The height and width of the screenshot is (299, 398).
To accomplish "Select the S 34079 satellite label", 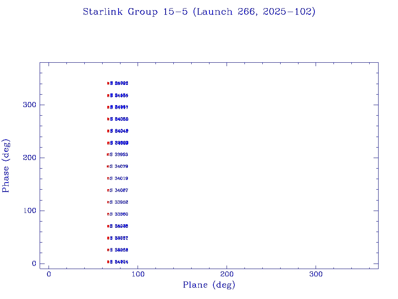I will pyautogui.click(x=119, y=167).
